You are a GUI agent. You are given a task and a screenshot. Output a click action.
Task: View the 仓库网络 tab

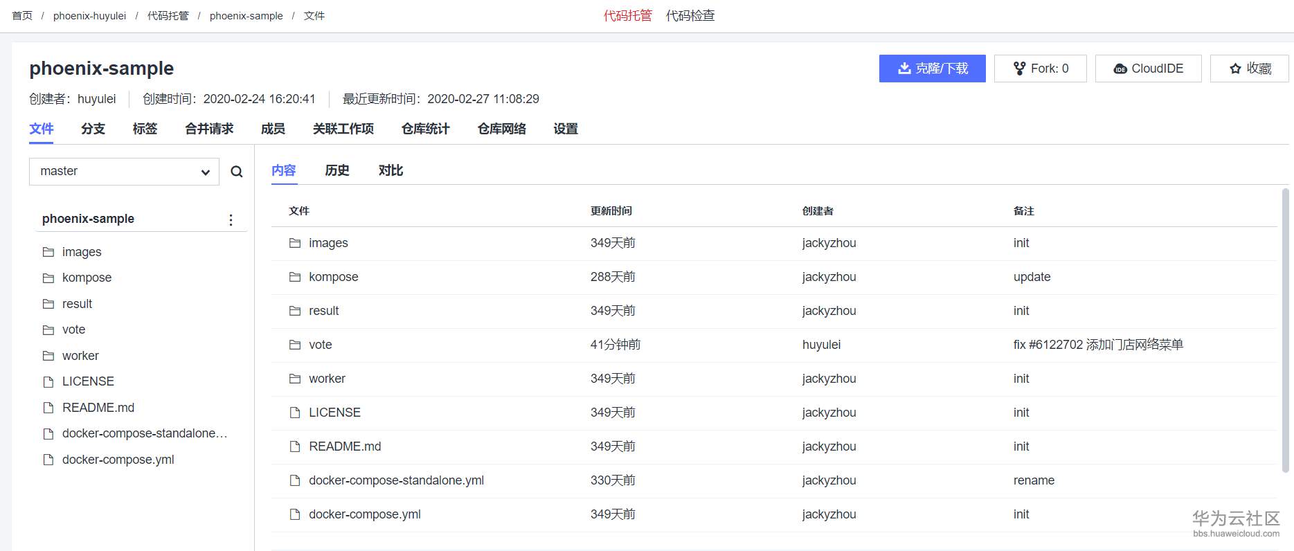(x=502, y=129)
